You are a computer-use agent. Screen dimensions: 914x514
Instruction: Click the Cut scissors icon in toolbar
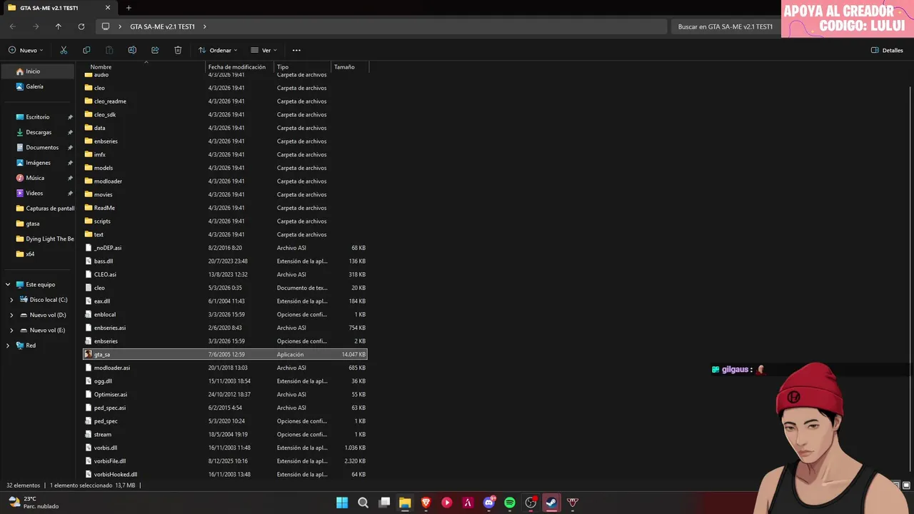pyautogui.click(x=64, y=50)
